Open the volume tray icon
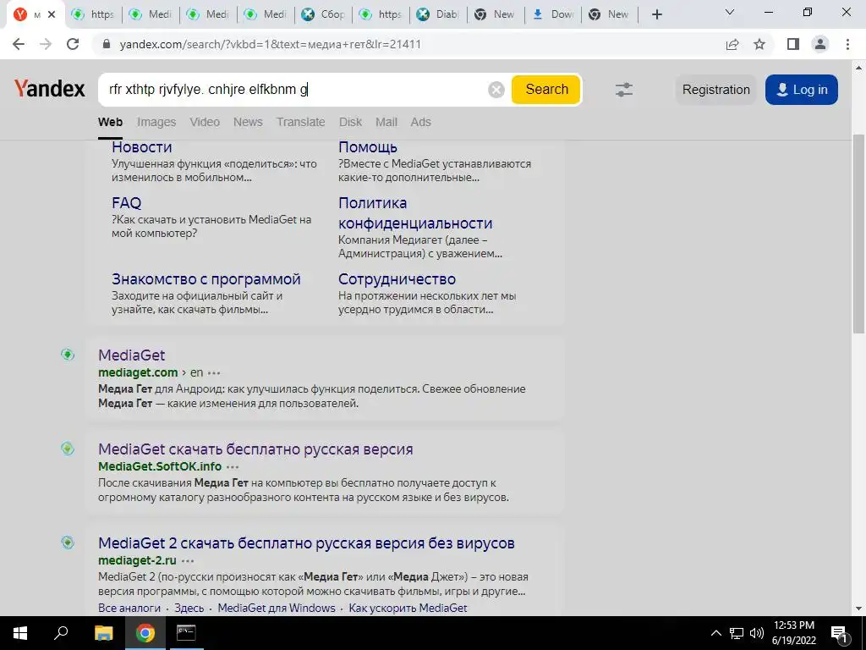Screen dimensions: 866x650 (x=757, y=633)
